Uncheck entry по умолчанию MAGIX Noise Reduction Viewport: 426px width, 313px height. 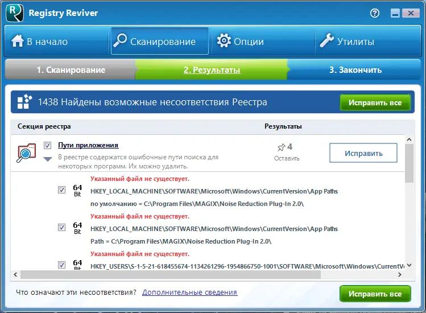point(61,190)
